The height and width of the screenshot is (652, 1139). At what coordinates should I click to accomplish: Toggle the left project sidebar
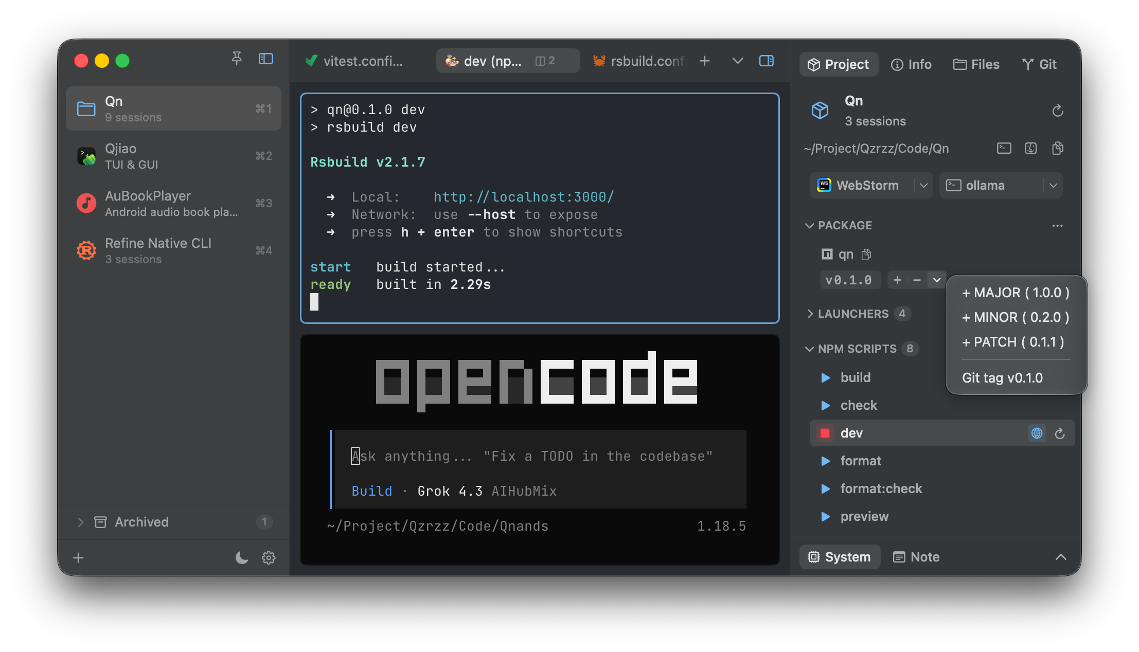pos(265,59)
